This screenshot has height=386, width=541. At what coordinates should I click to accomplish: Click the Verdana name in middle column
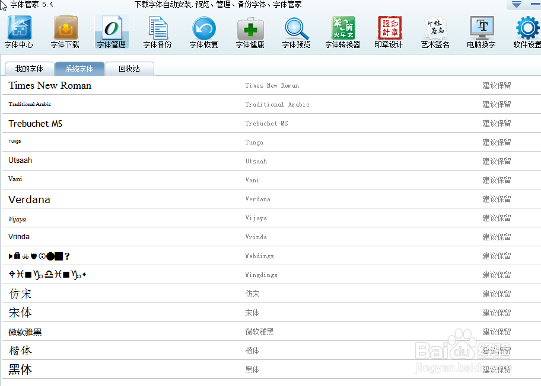click(x=257, y=199)
